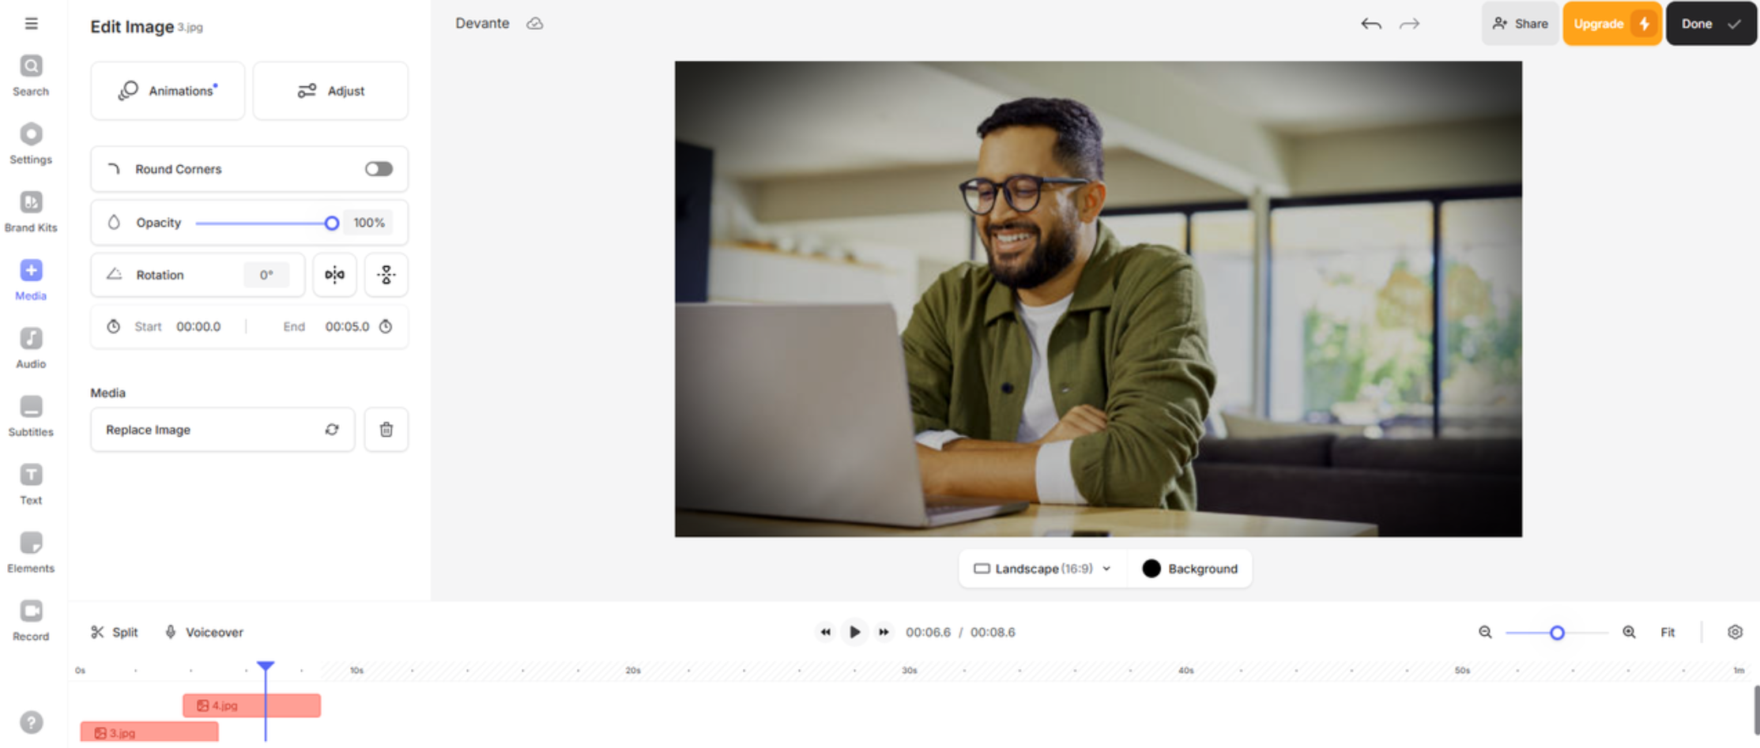Open the Landscape (16:9) aspect dropdown
The width and height of the screenshot is (1760, 748).
(1042, 569)
